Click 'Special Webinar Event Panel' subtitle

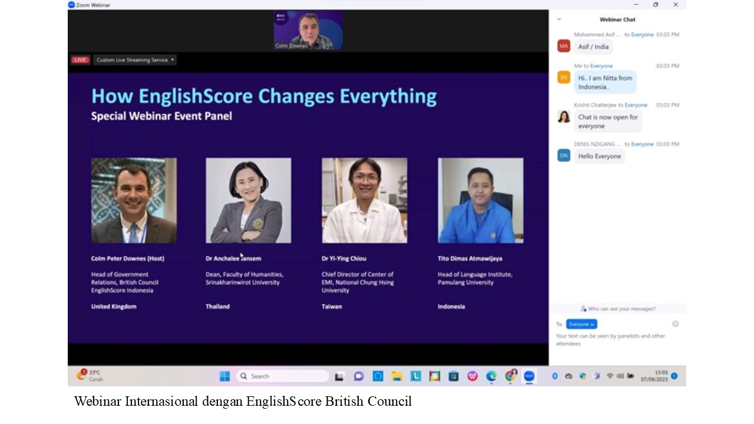[161, 116]
